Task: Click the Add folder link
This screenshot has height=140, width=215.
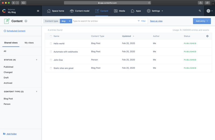Action: (x=12, y=134)
